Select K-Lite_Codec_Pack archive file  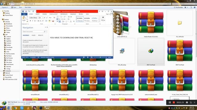(180, 82)
